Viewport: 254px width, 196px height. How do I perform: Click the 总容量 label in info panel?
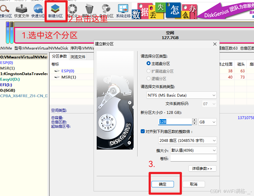click(57, 118)
